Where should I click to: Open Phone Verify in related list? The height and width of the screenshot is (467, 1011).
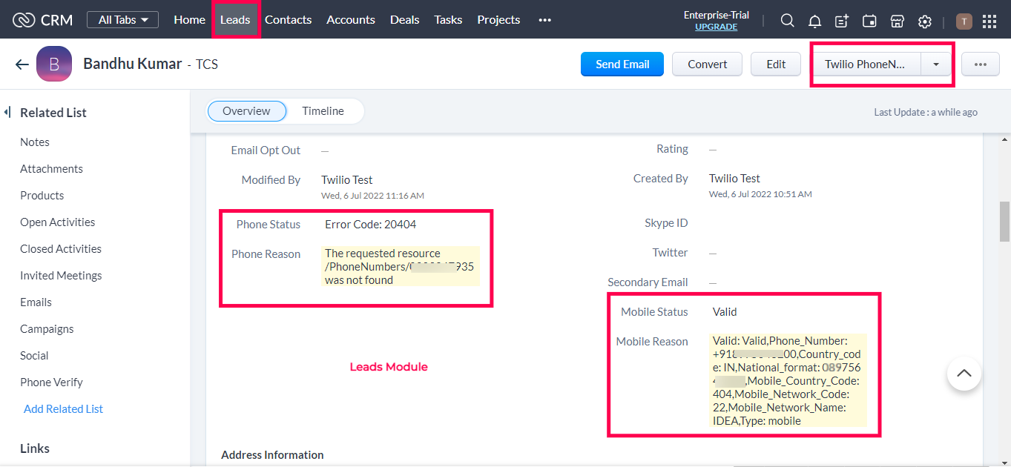(x=52, y=382)
